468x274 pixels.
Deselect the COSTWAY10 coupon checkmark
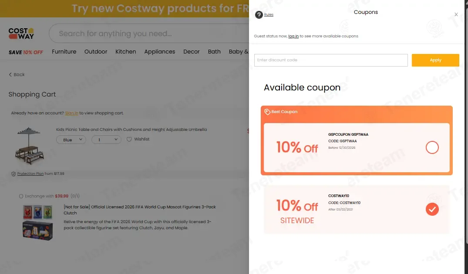[432, 209]
